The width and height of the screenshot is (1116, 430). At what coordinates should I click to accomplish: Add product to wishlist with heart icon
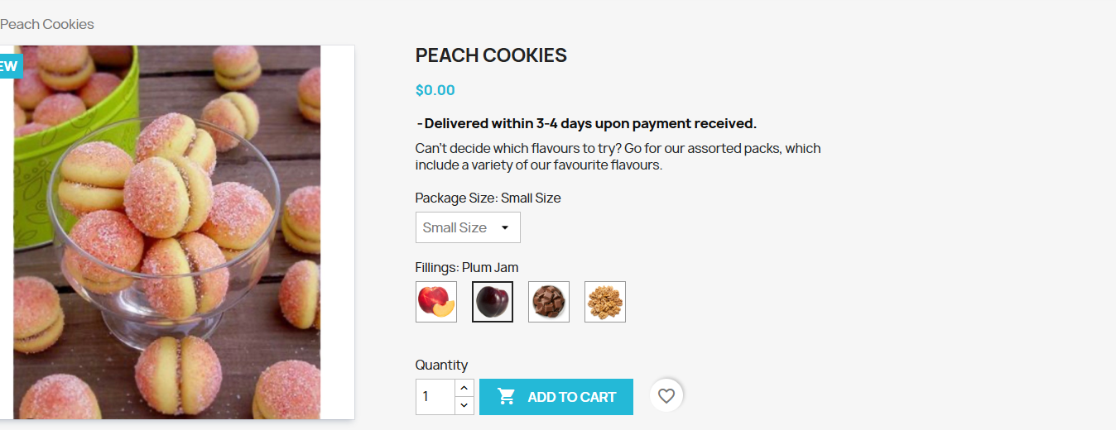(666, 396)
